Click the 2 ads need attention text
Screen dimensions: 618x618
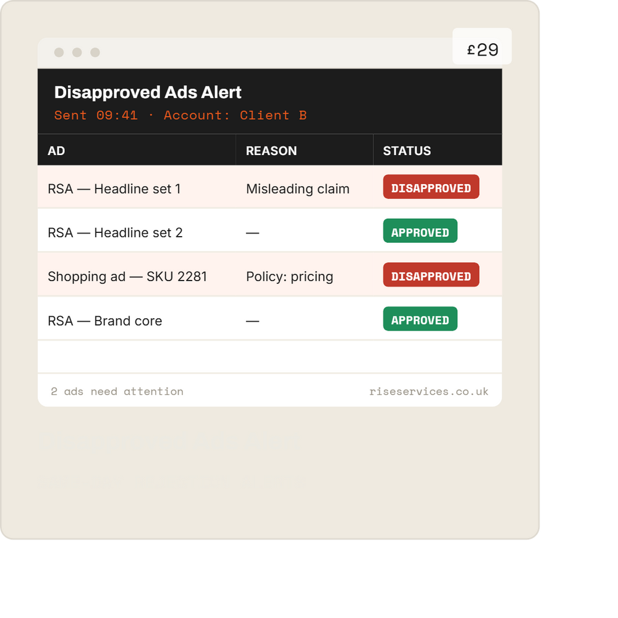[117, 391]
